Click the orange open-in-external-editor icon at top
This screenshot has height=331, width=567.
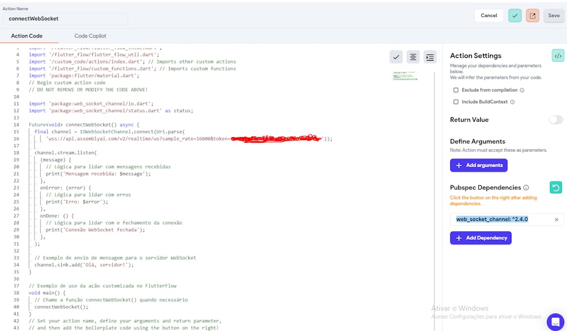pos(532,15)
